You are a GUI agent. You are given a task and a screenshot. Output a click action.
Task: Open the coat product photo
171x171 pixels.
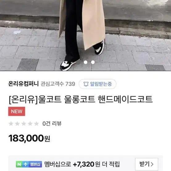click(85, 35)
